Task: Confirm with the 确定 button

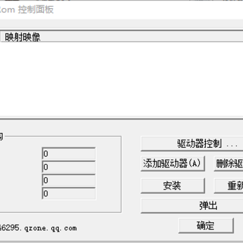Action: [x=206, y=225]
